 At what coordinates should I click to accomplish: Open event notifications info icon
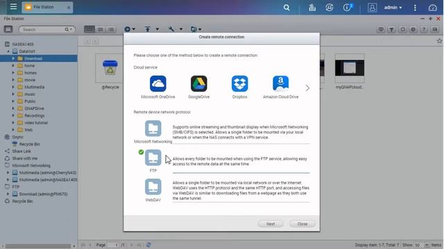coord(348,8)
